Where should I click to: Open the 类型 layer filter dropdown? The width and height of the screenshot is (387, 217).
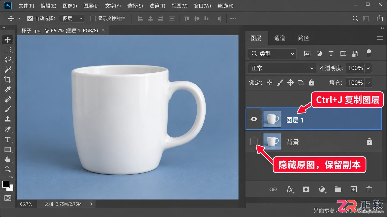tap(272, 54)
